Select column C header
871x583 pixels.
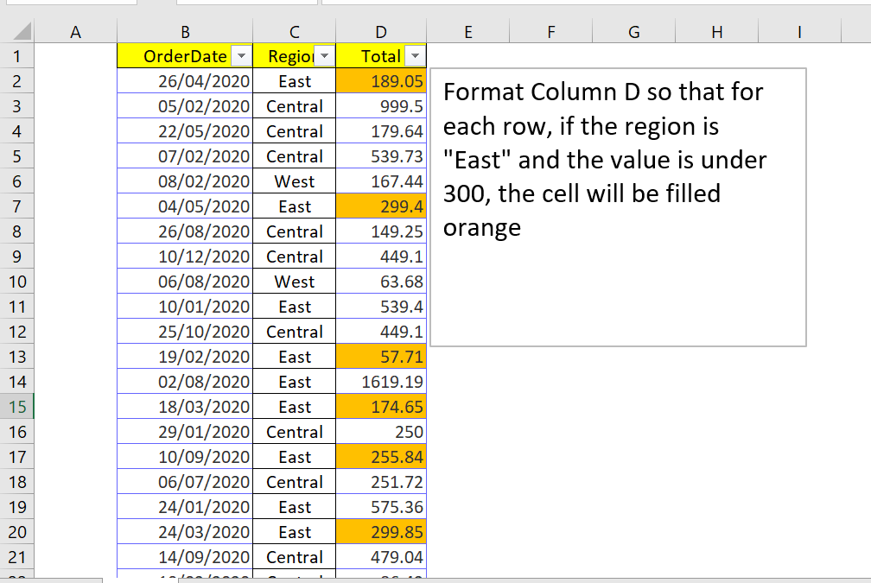coord(295,32)
